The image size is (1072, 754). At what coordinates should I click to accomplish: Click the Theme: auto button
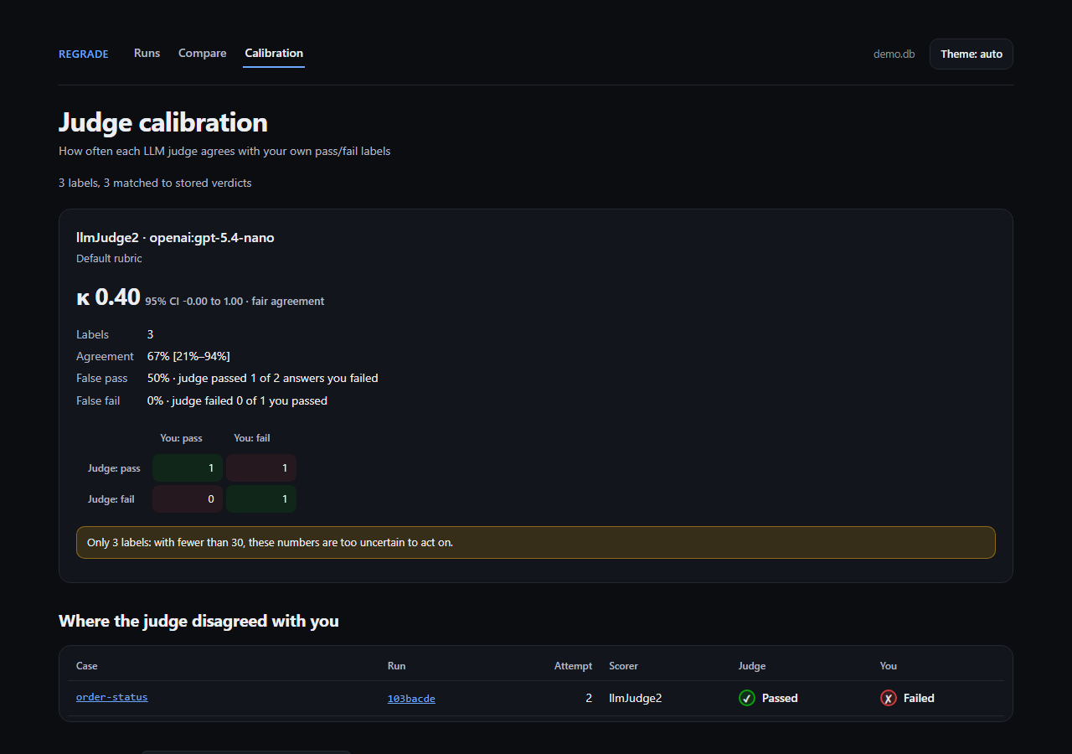tap(971, 54)
